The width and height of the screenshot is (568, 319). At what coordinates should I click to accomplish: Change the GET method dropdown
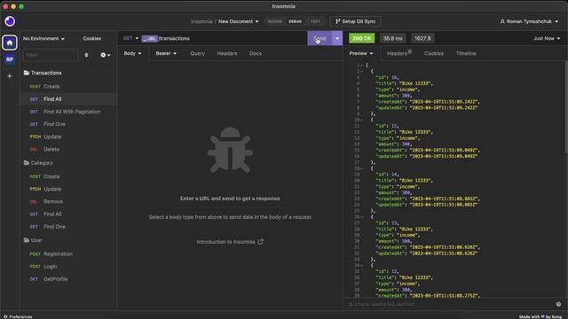pyautogui.click(x=130, y=38)
